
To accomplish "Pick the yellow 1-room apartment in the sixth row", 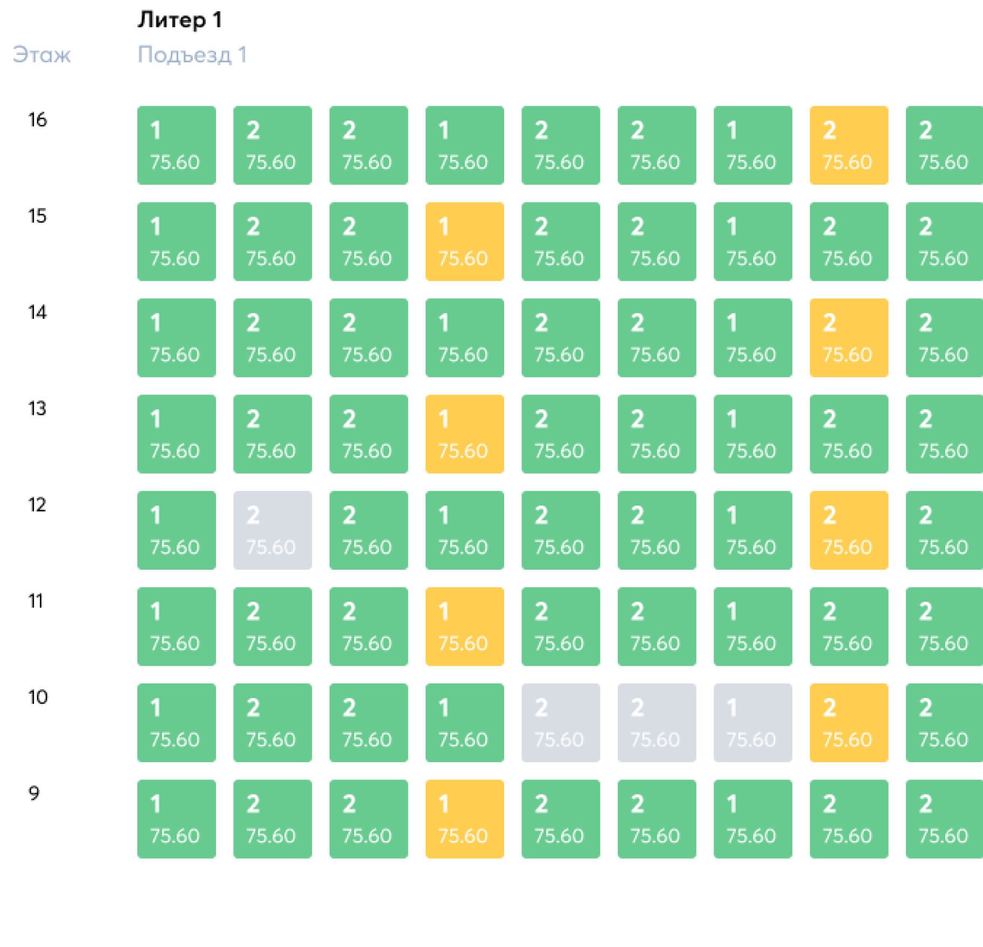I will click(x=464, y=626).
